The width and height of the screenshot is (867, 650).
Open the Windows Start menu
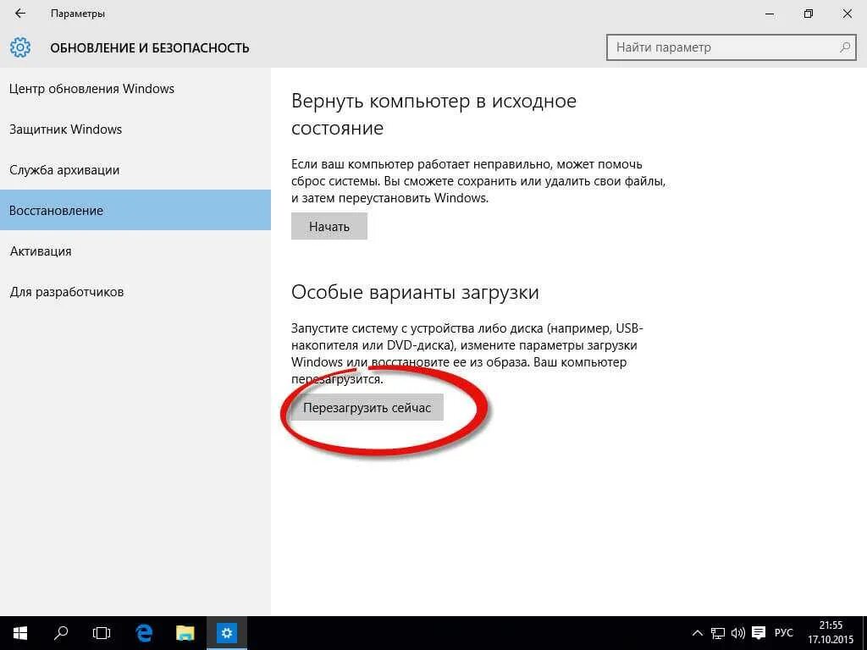click(x=20, y=633)
